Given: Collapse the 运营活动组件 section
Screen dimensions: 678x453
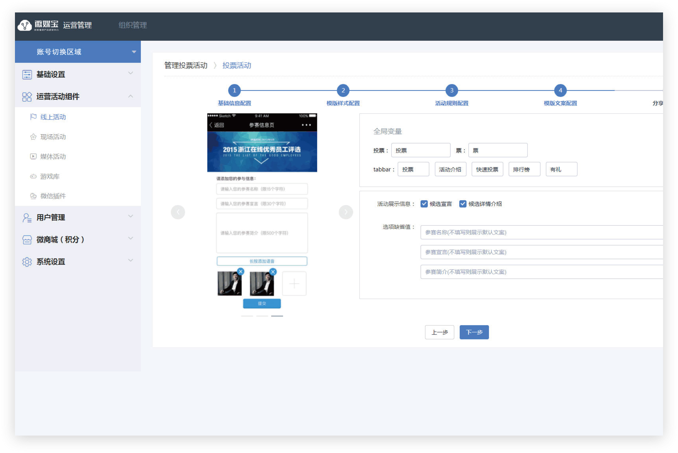Looking at the screenshot, I should point(130,96).
